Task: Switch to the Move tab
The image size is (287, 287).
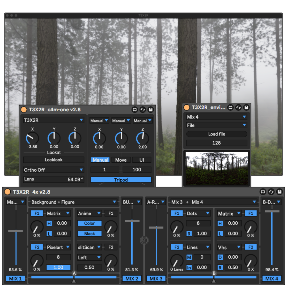Action: (x=121, y=160)
